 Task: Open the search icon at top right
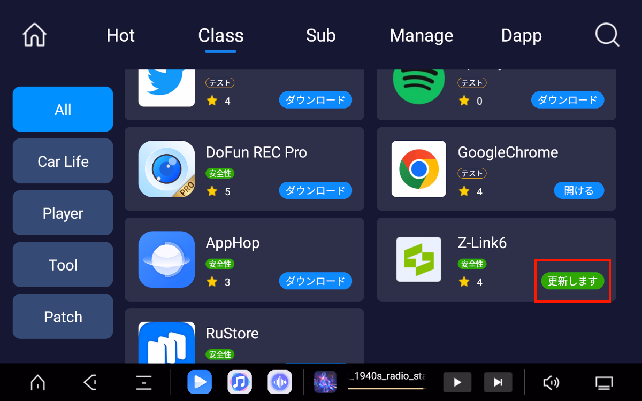click(607, 35)
